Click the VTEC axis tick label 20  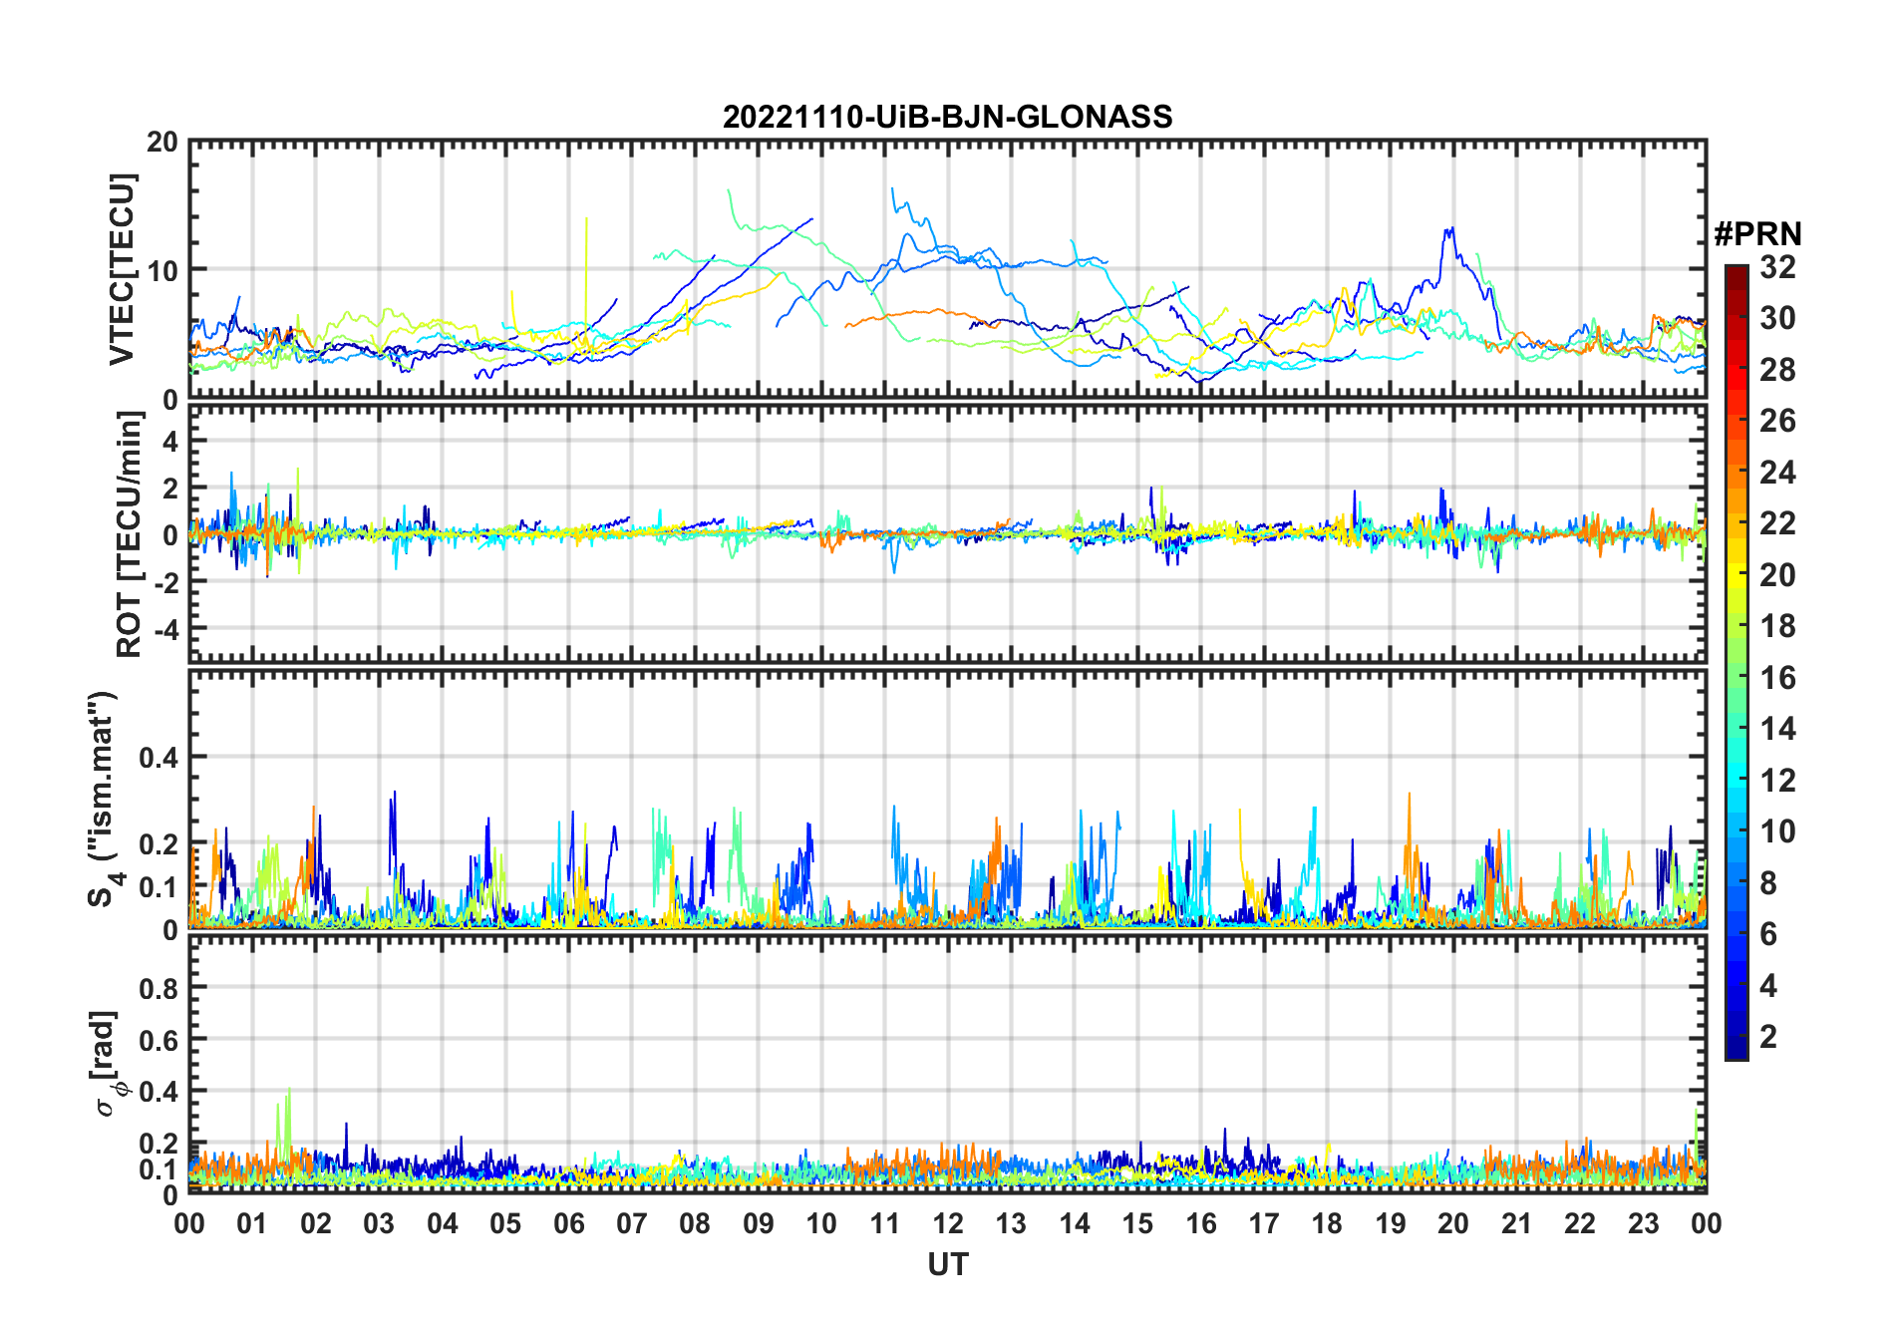162,143
